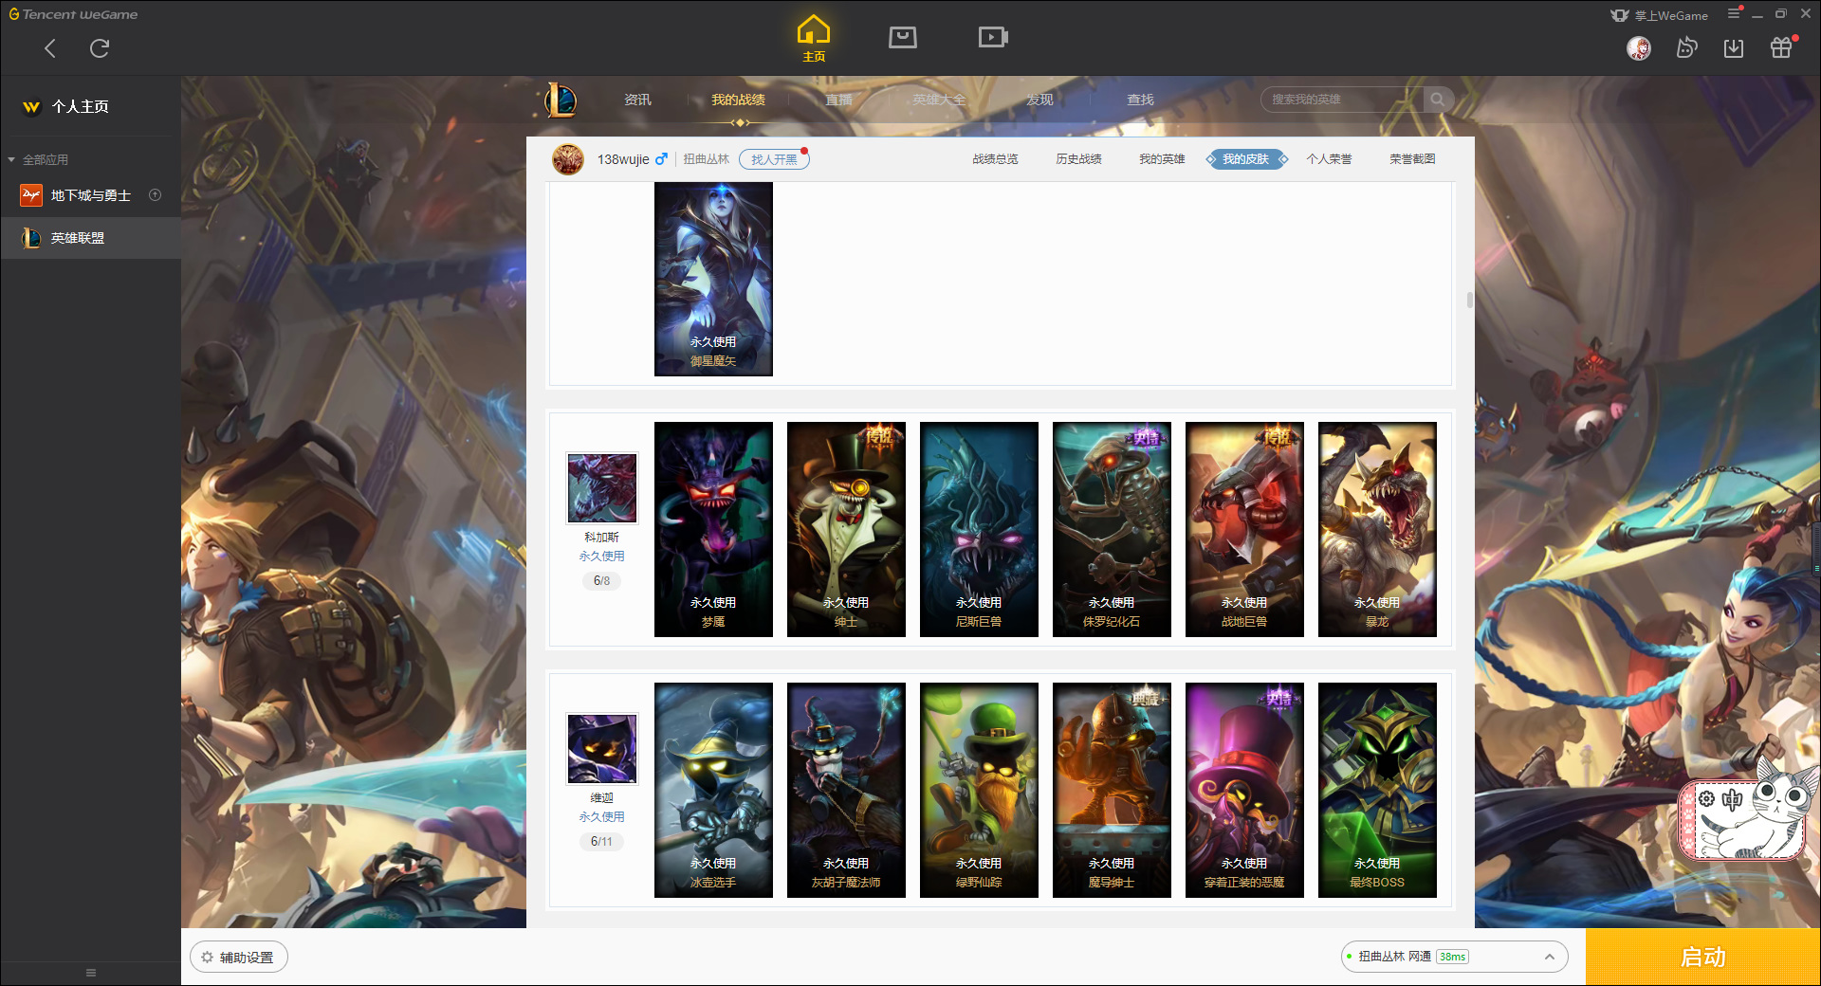Open the rocket accelerator icon
Image resolution: width=1821 pixels, height=986 pixels.
1686,47
